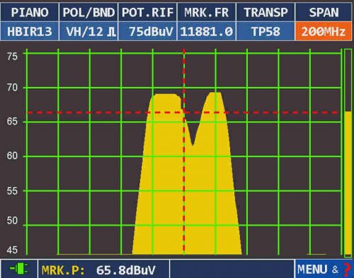Click the battery power plug icon
This screenshot has height=278, width=354.
pos(18,269)
